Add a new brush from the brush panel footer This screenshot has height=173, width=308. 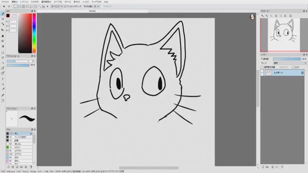pos(8,167)
